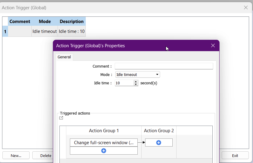Viewport: 253px width, 163px height.
Task: Close the Action Trigger Properties dialog
Action: [213, 45]
